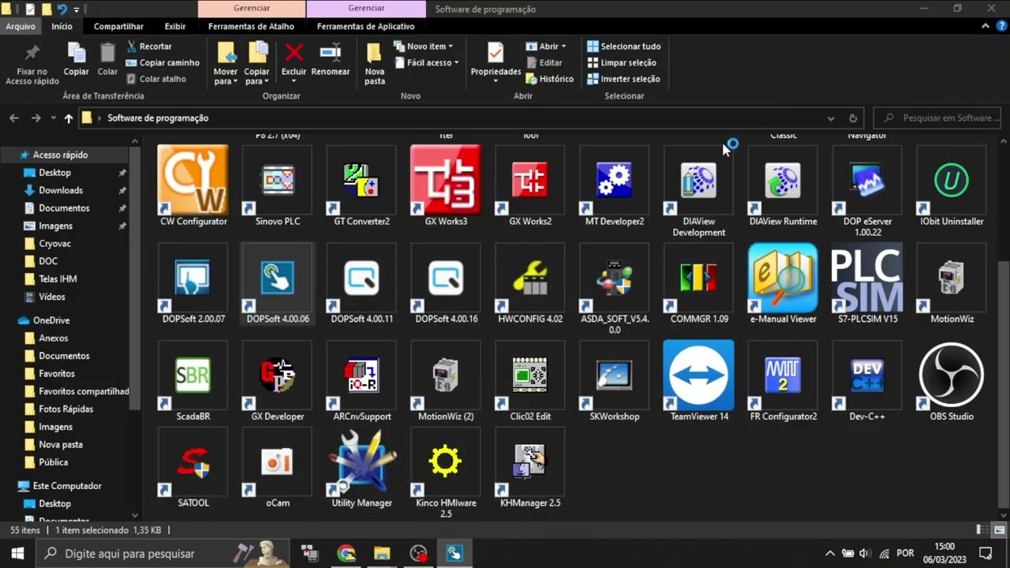Select the DOPSoft 2.00.07 shortcut
The image size is (1010, 568).
click(193, 284)
